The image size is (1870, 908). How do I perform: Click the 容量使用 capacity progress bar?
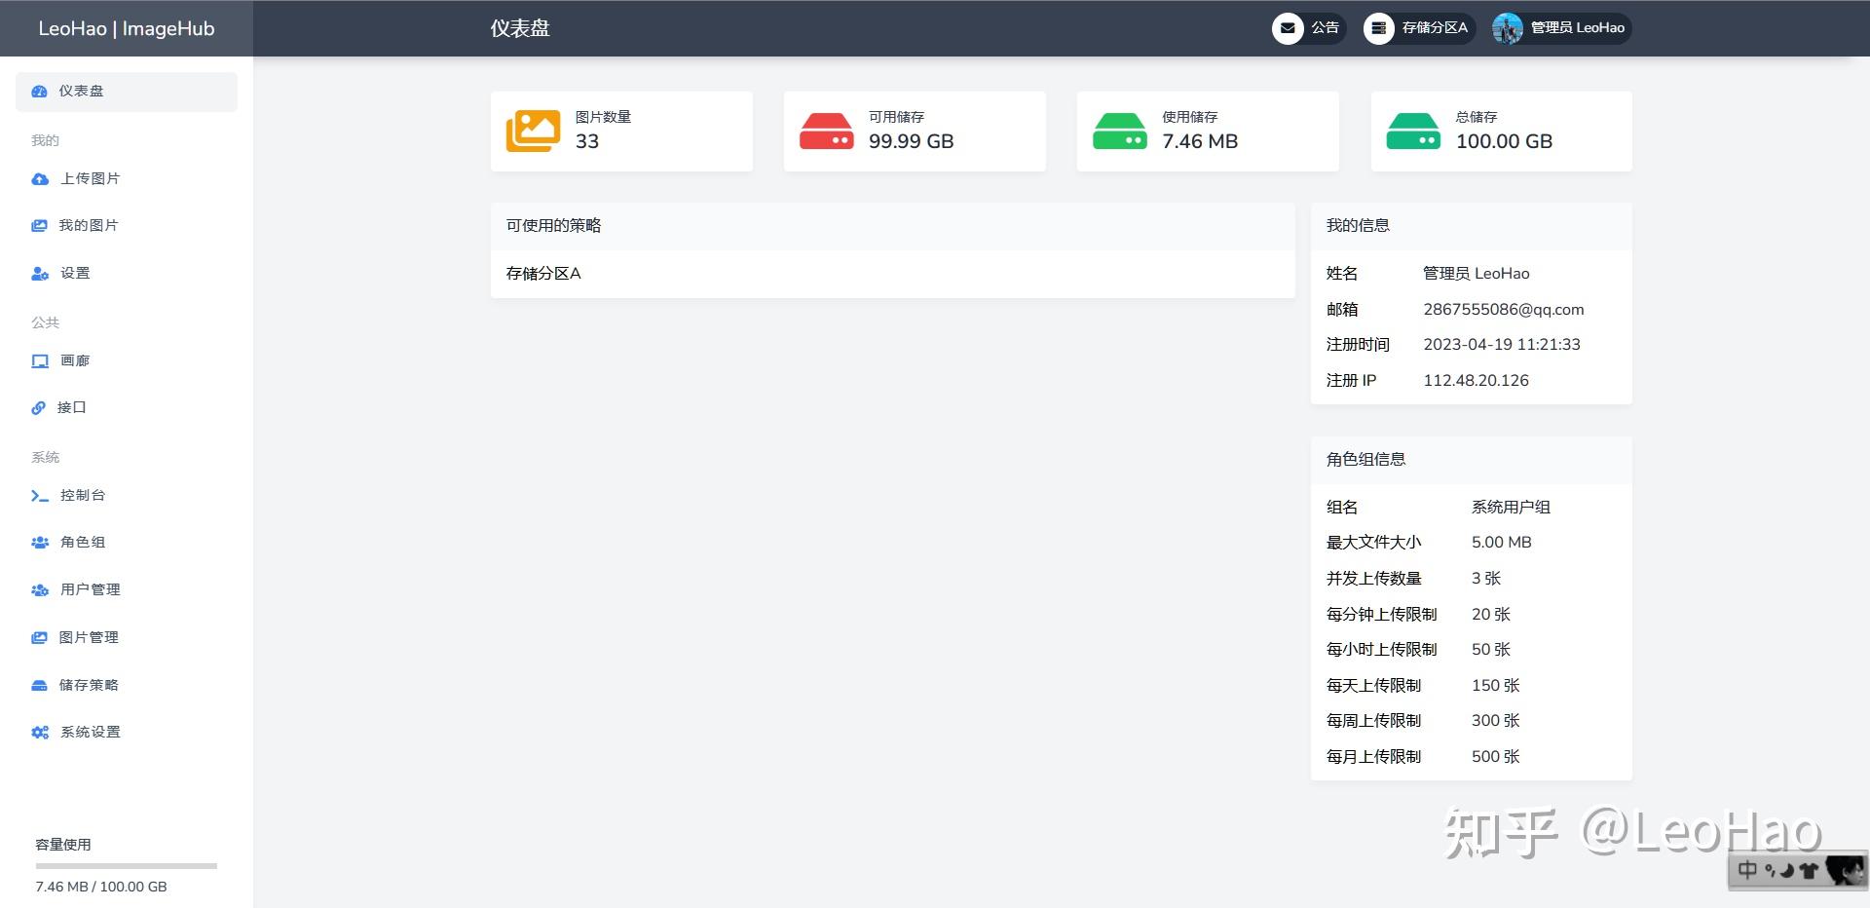[125, 865]
